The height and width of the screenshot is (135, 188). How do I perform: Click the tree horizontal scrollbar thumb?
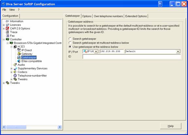16,127
